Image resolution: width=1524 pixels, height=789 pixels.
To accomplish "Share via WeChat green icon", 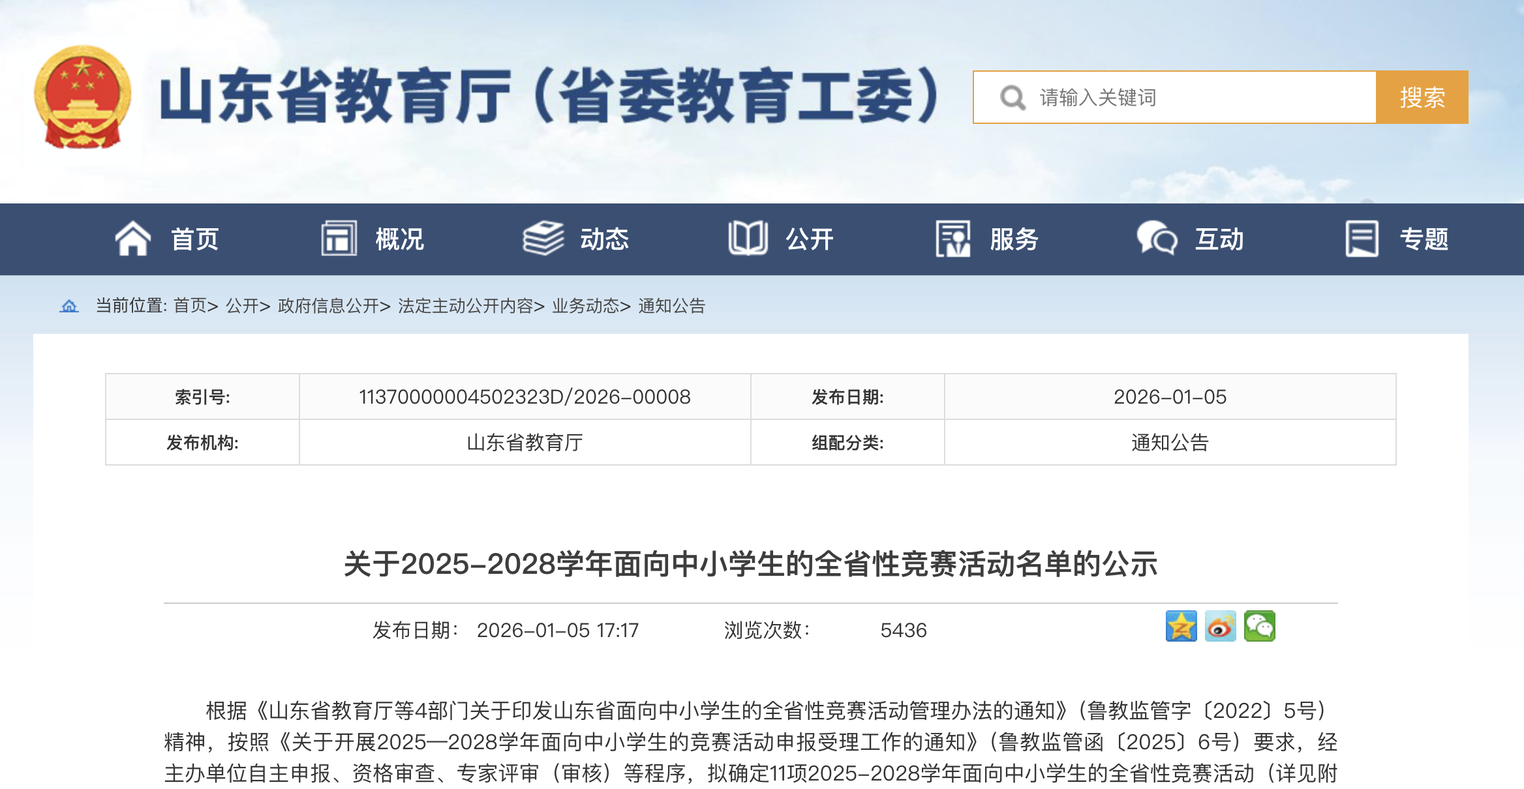I will [1259, 626].
